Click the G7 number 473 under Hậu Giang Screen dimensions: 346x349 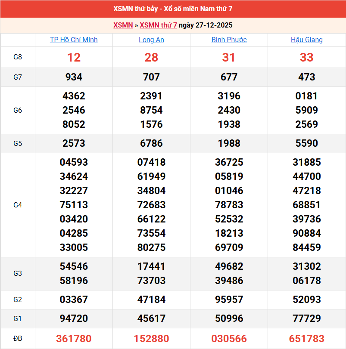(307, 77)
